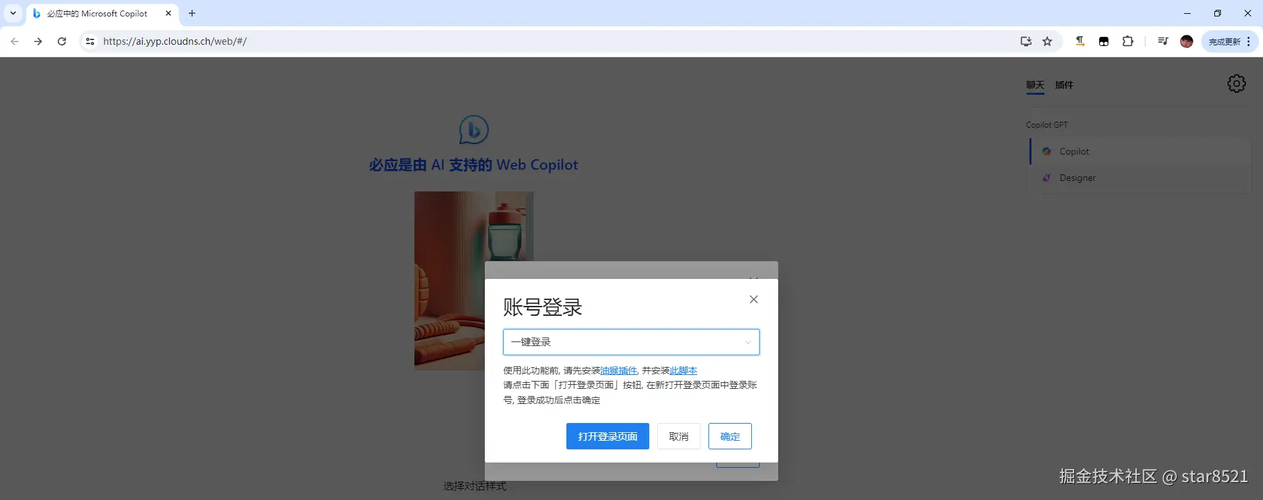Click the Copilot GPT section label
Viewport: 1263px width, 500px height.
[1047, 125]
